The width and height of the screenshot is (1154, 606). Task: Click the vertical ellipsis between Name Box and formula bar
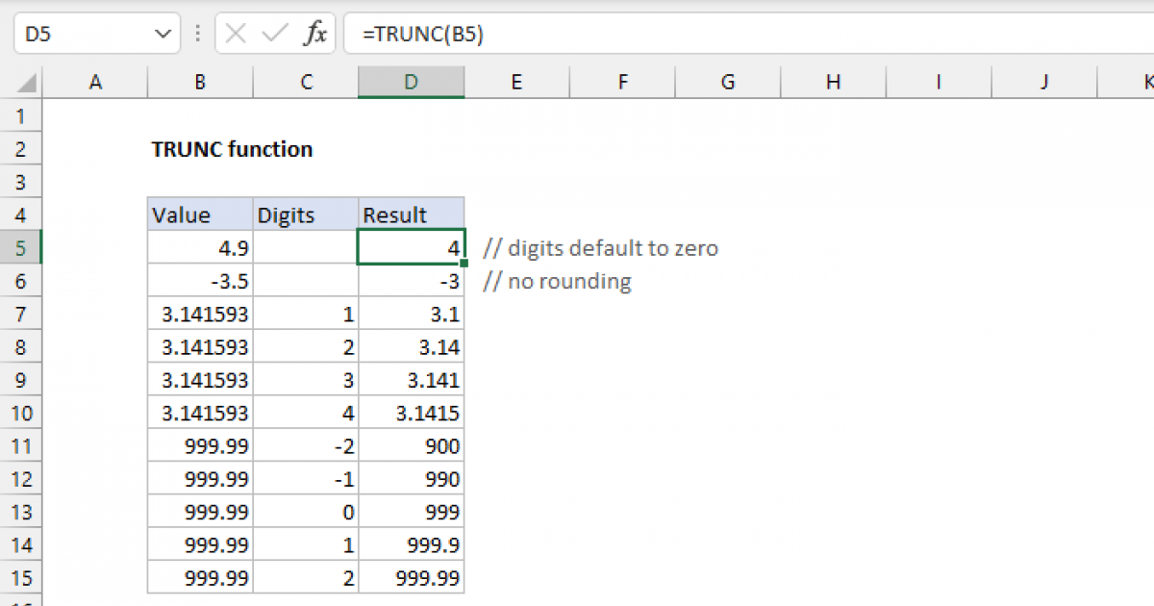197,32
